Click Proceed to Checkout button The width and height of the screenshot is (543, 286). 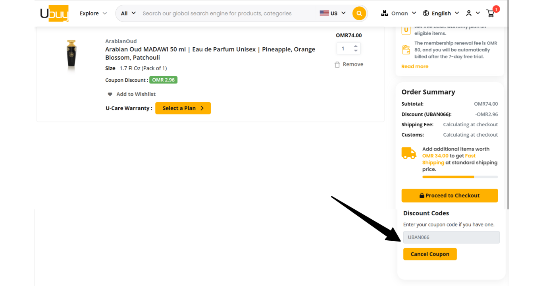[x=450, y=195]
